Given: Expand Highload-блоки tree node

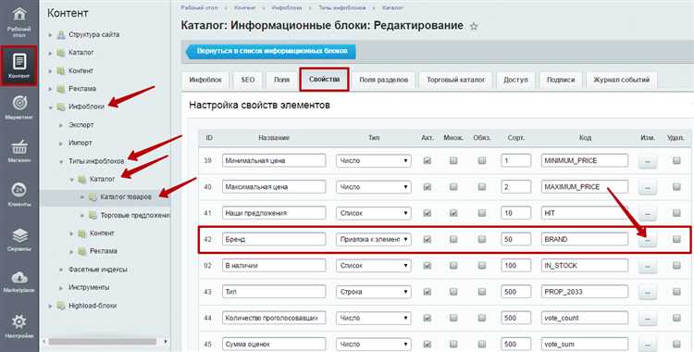Looking at the screenshot, I should click(51, 306).
